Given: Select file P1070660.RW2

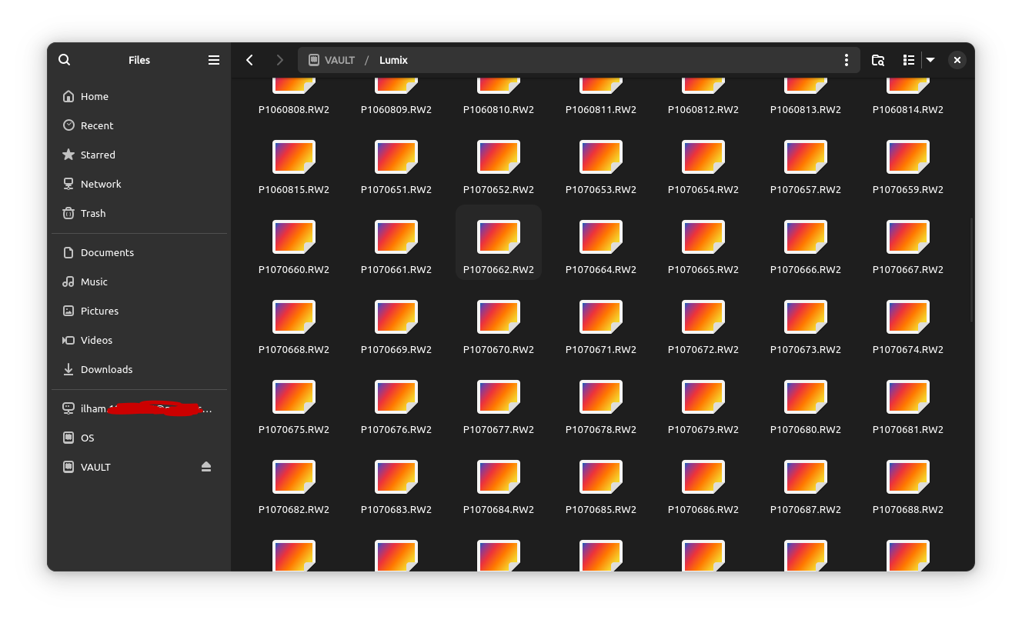Looking at the screenshot, I should (294, 247).
